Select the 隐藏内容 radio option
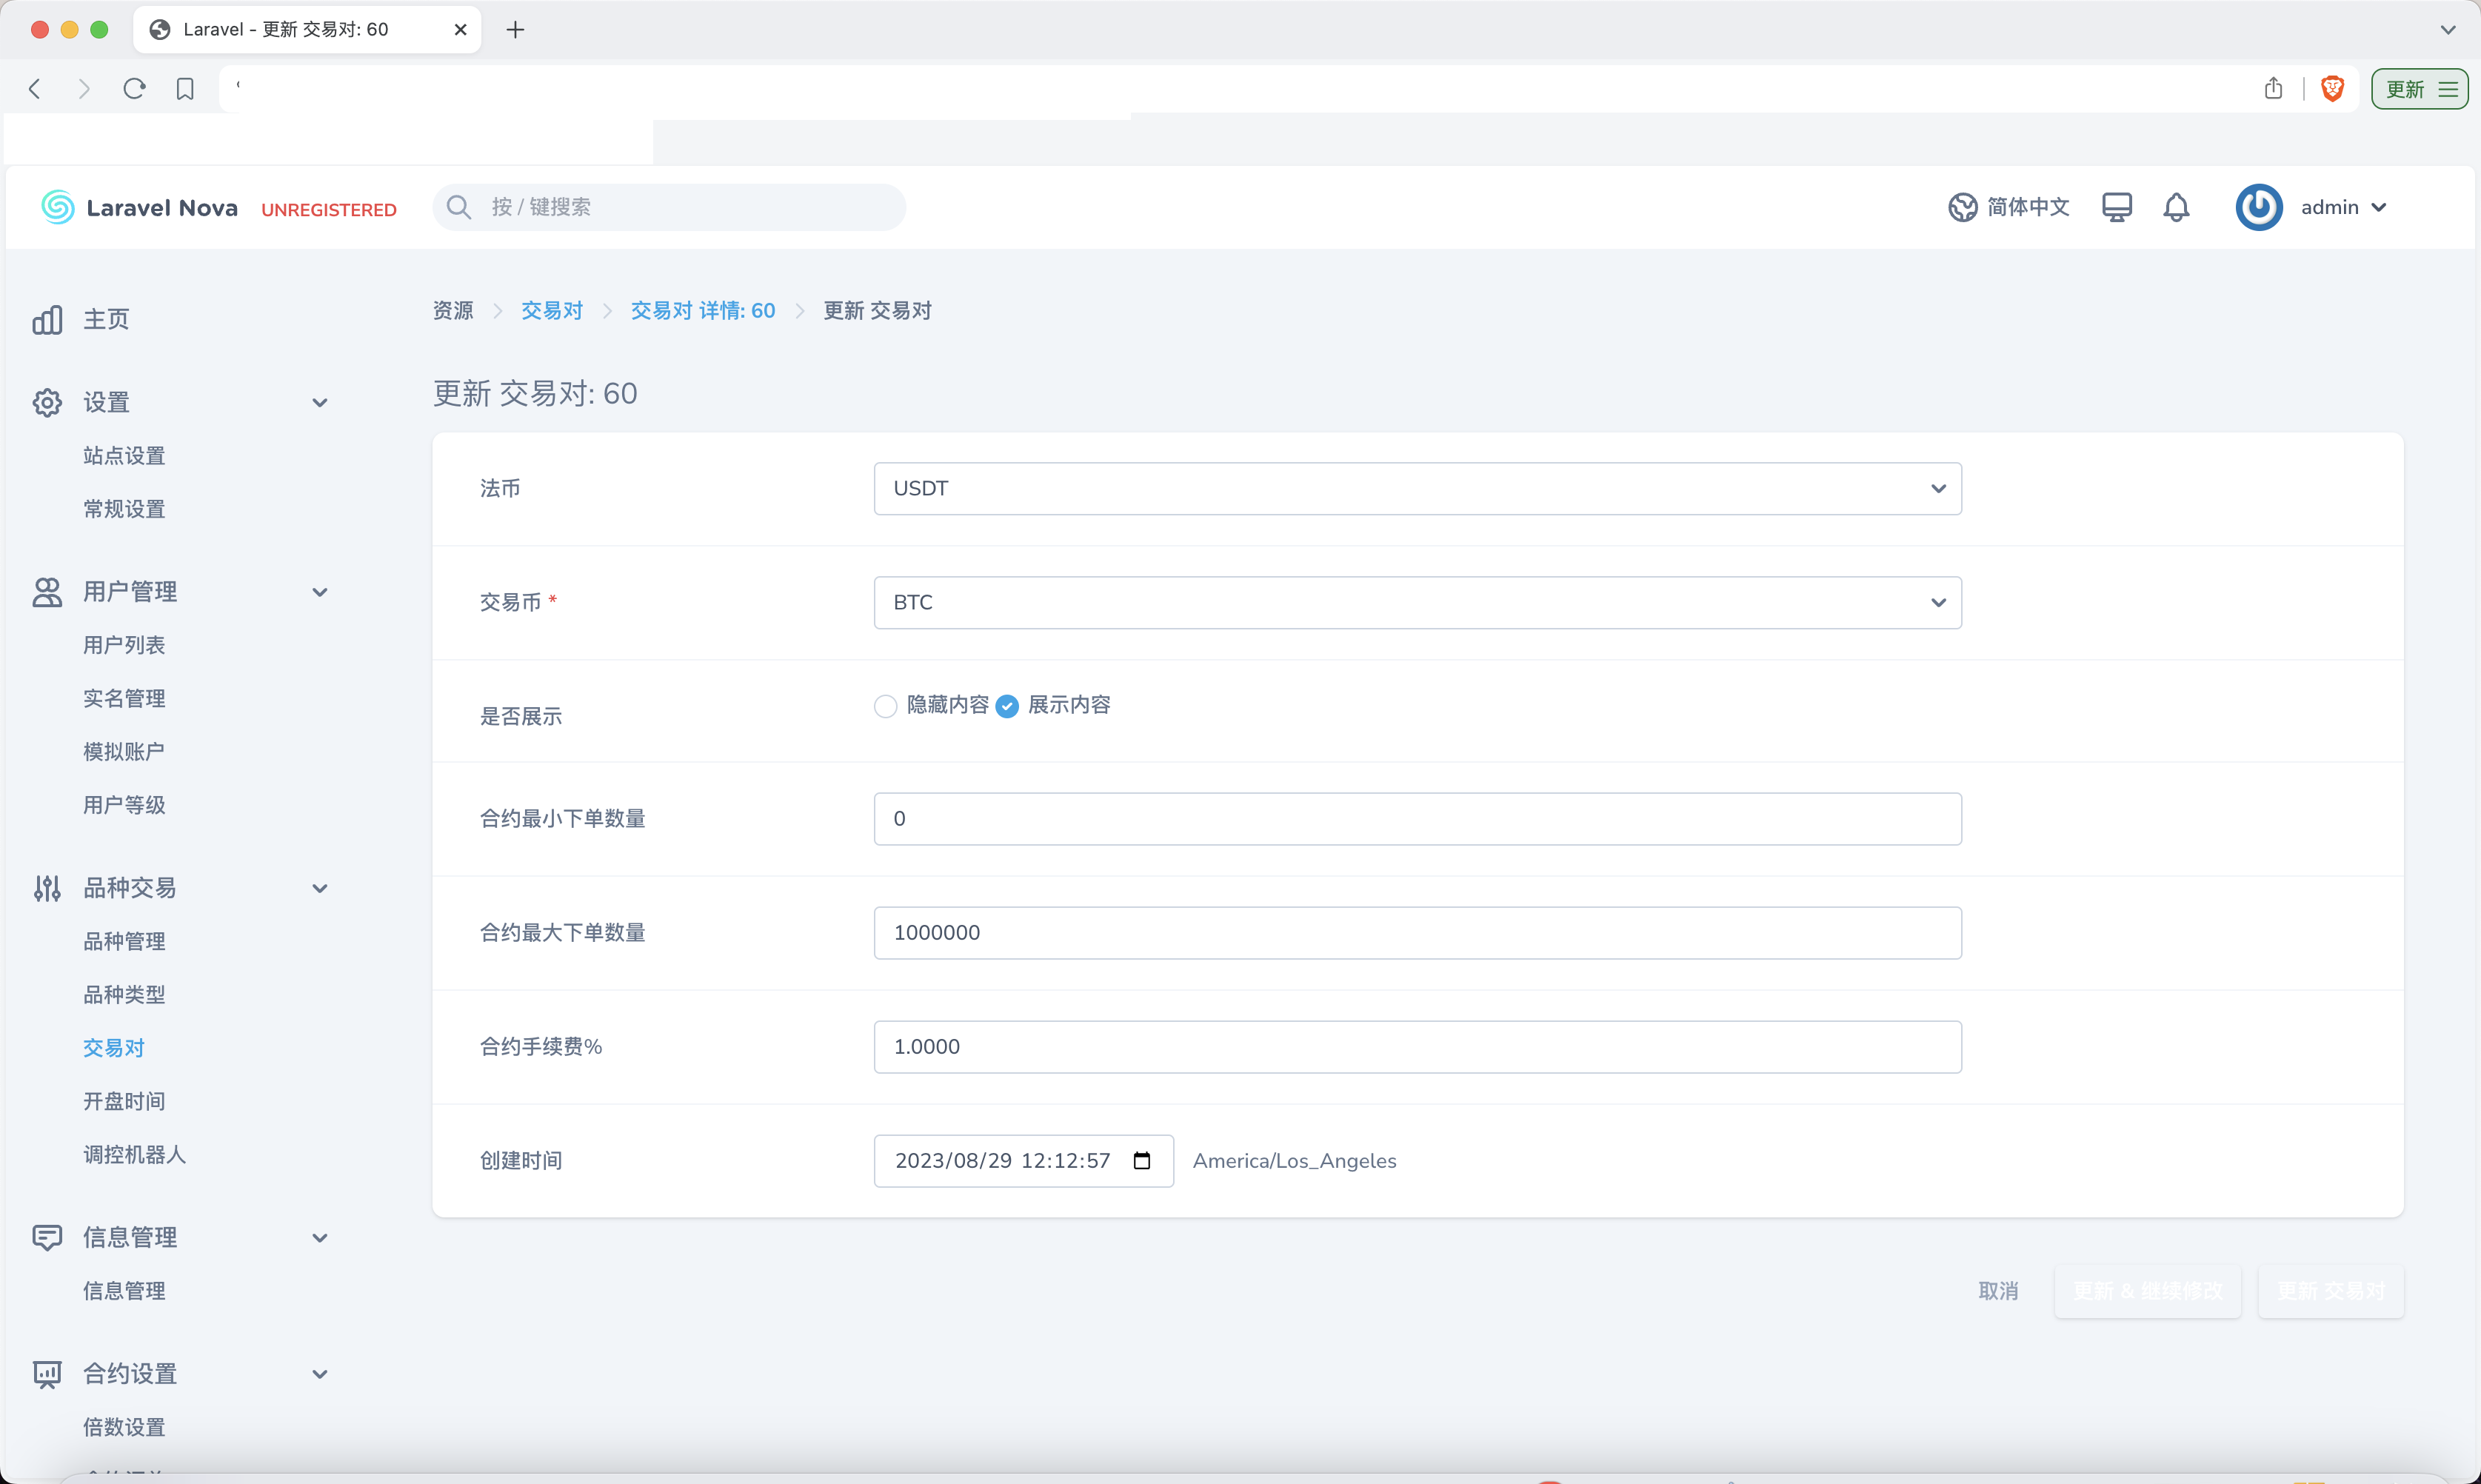The height and width of the screenshot is (1484, 2481). [x=885, y=706]
